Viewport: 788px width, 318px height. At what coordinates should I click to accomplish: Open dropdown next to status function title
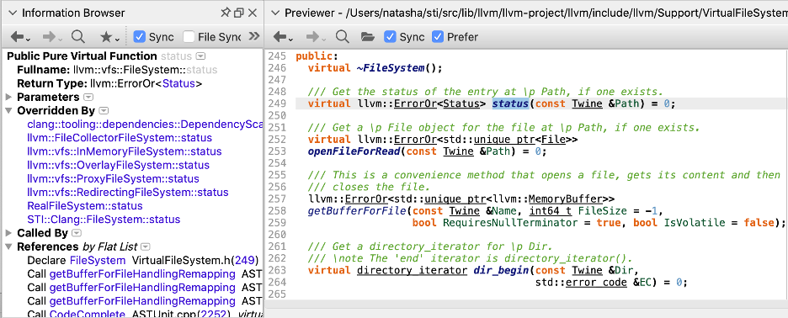[200, 56]
